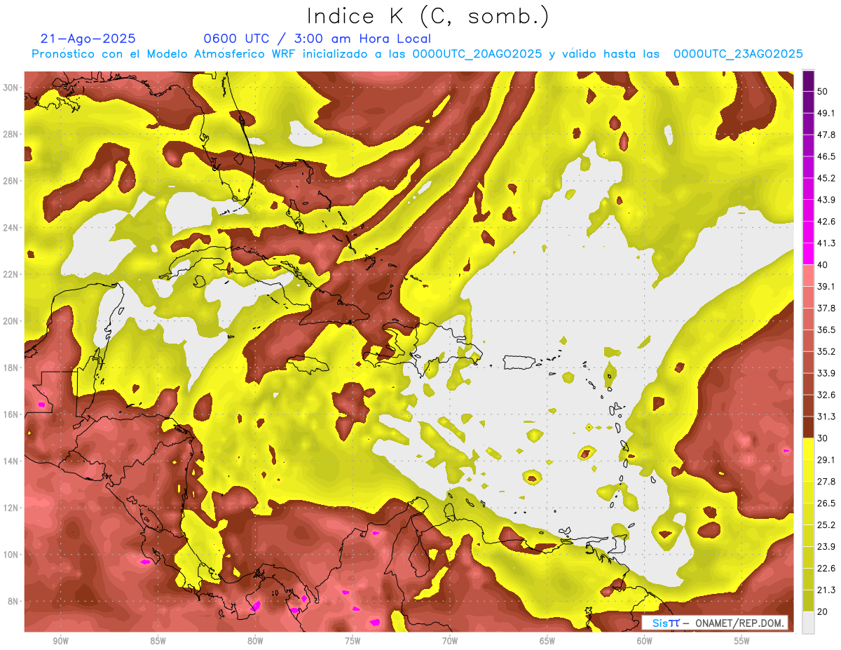Viewport: 841px width, 650px height.
Task: Click the longitude axis label '75W'
Action: [x=353, y=641]
